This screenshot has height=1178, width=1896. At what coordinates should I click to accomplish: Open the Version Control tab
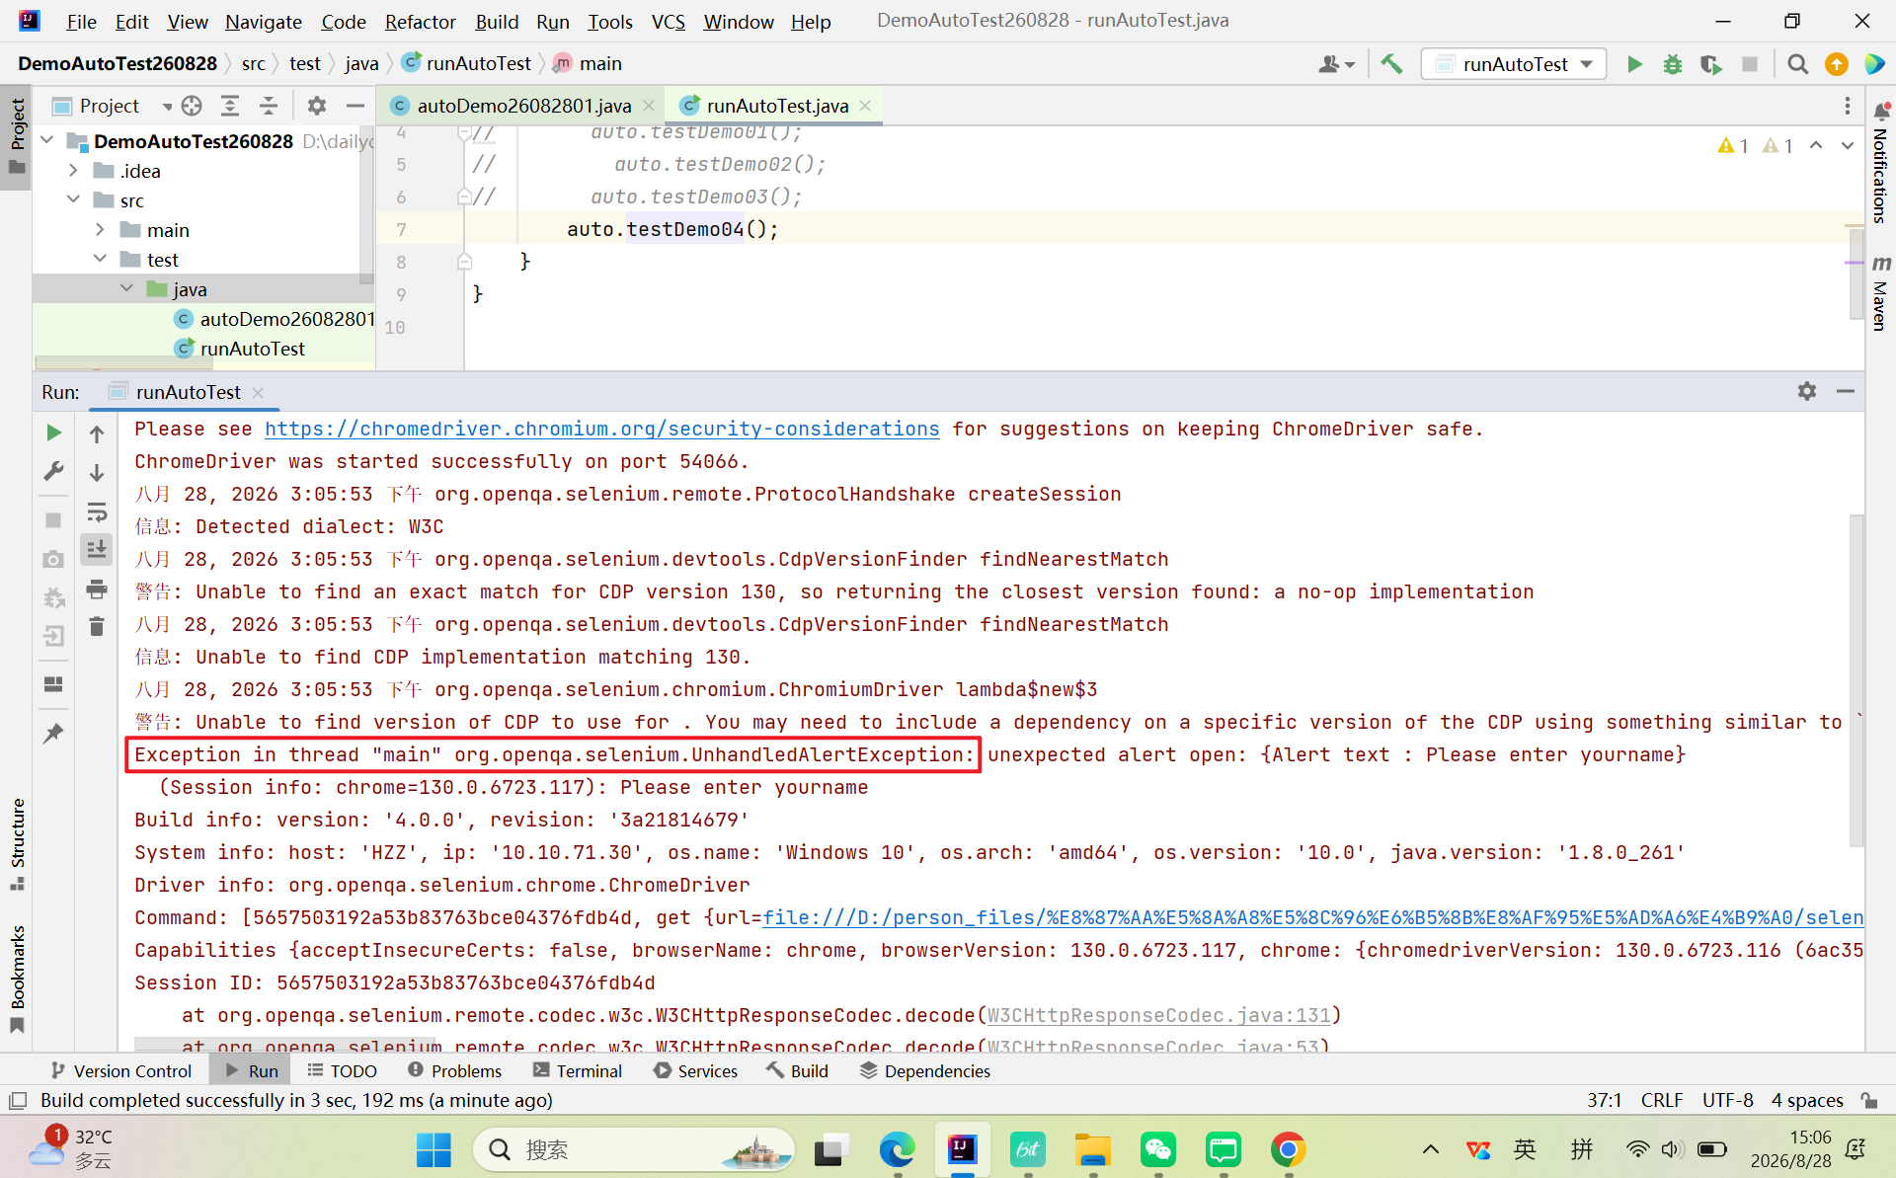(120, 1070)
